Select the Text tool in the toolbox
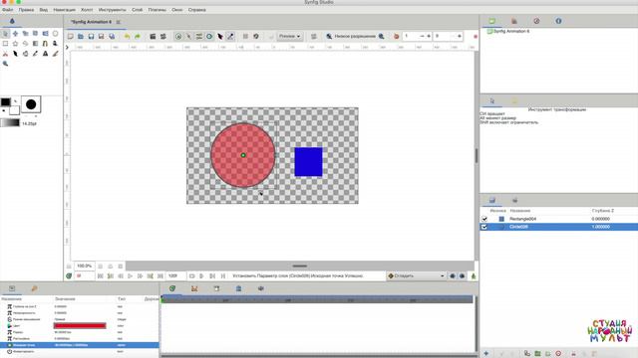The width and height of the screenshot is (638, 358). click(x=45, y=54)
